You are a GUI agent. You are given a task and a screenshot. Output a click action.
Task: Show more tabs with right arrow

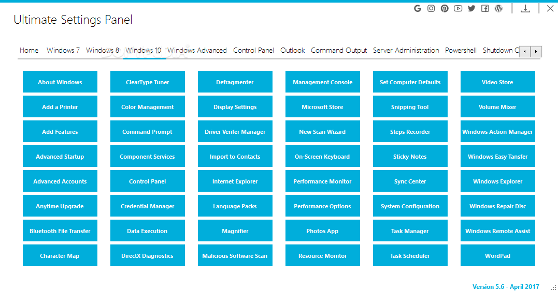536,52
